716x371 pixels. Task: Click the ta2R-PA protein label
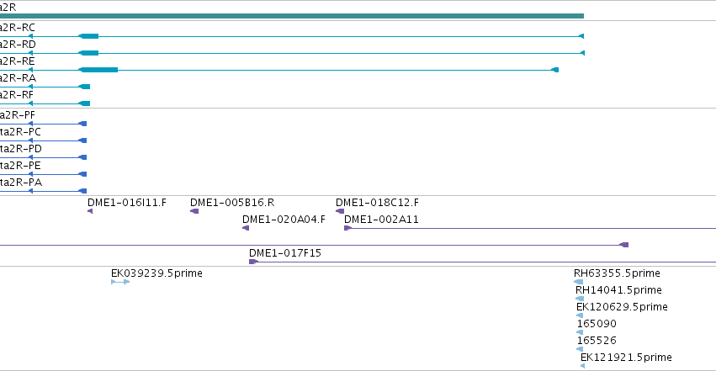[x=21, y=183]
